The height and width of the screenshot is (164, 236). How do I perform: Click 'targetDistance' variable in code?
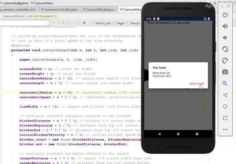[x=34, y=158]
